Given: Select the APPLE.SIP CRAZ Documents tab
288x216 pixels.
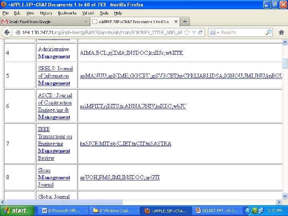Looking at the screenshot, I should [135, 22].
